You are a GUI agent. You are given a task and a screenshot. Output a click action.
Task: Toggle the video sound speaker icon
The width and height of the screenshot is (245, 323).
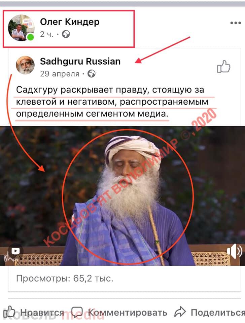[x=234, y=251]
